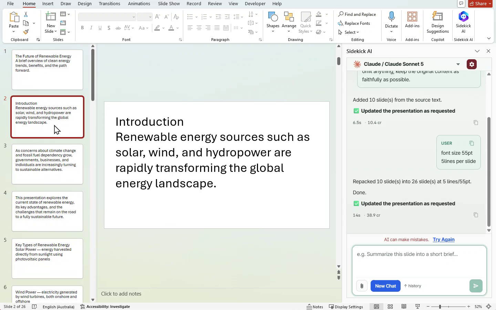Screen dimensions: 496x310
Task: Toggle Strikethrough formatting
Action: click(118, 28)
